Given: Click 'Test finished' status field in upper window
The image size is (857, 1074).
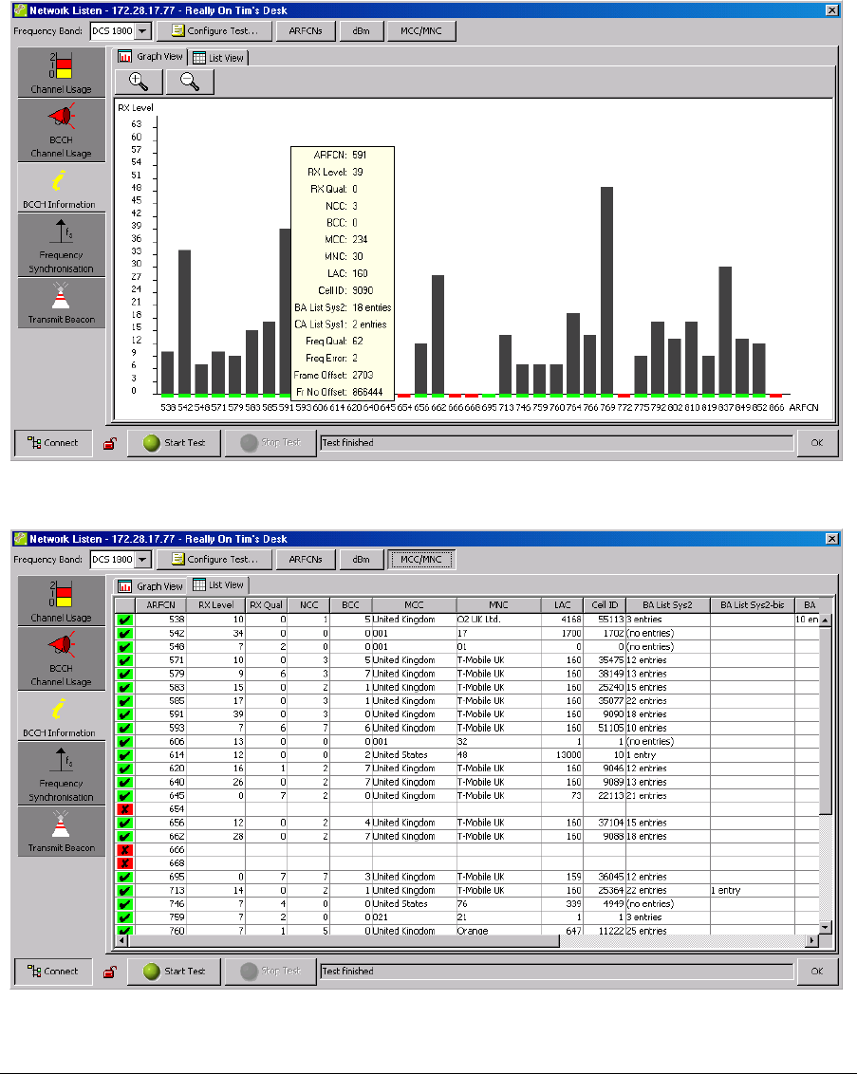Looking at the screenshot, I should 556,443.
